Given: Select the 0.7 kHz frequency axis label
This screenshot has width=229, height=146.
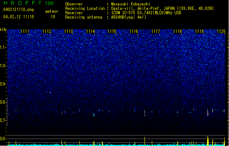Looking at the screenshot, I should (x=3, y=120).
